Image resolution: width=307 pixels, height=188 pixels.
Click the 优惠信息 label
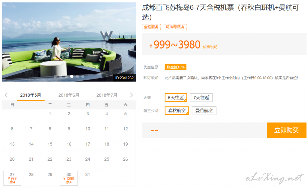pyautogui.click(x=151, y=67)
